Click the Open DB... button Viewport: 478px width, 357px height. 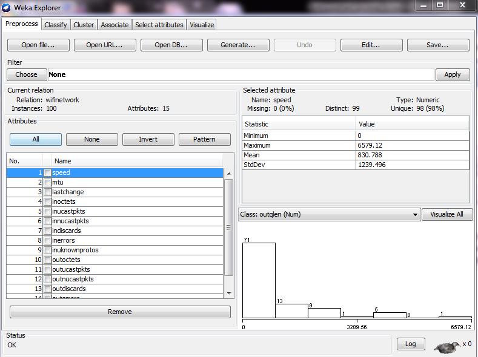pos(171,45)
